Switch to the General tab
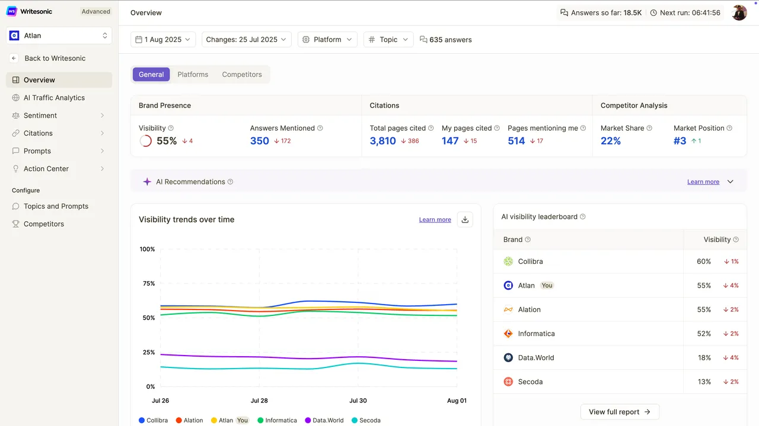Screen dimensions: 759x426 tap(151, 75)
